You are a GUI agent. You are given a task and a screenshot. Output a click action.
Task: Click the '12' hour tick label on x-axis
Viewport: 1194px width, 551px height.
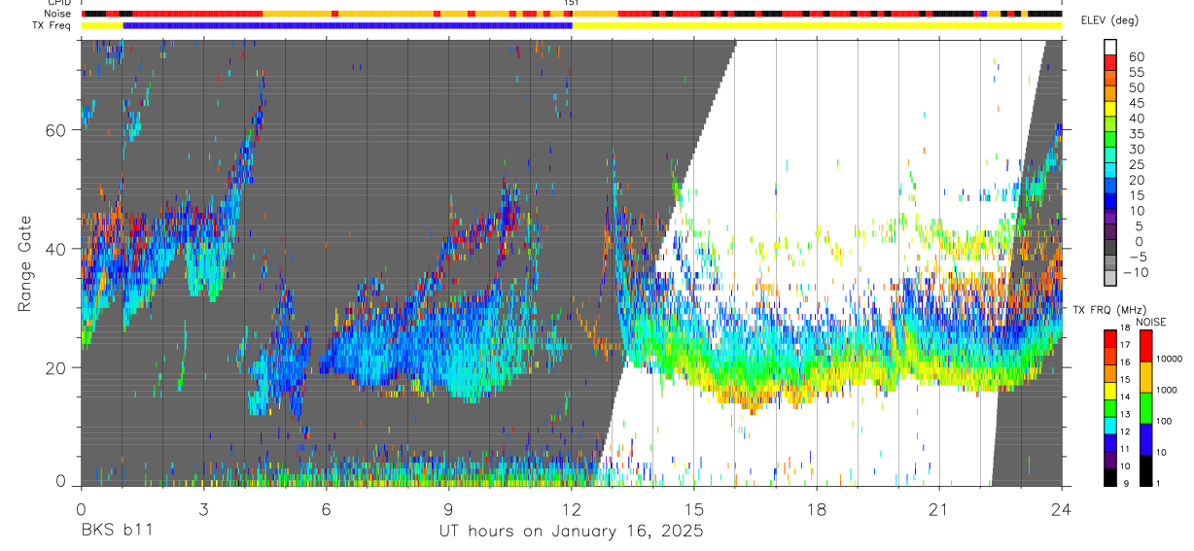coord(572,508)
